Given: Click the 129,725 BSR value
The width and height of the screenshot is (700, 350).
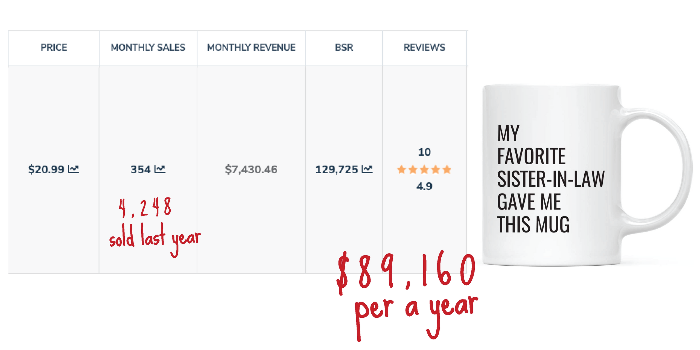Looking at the screenshot, I should coord(337,170).
